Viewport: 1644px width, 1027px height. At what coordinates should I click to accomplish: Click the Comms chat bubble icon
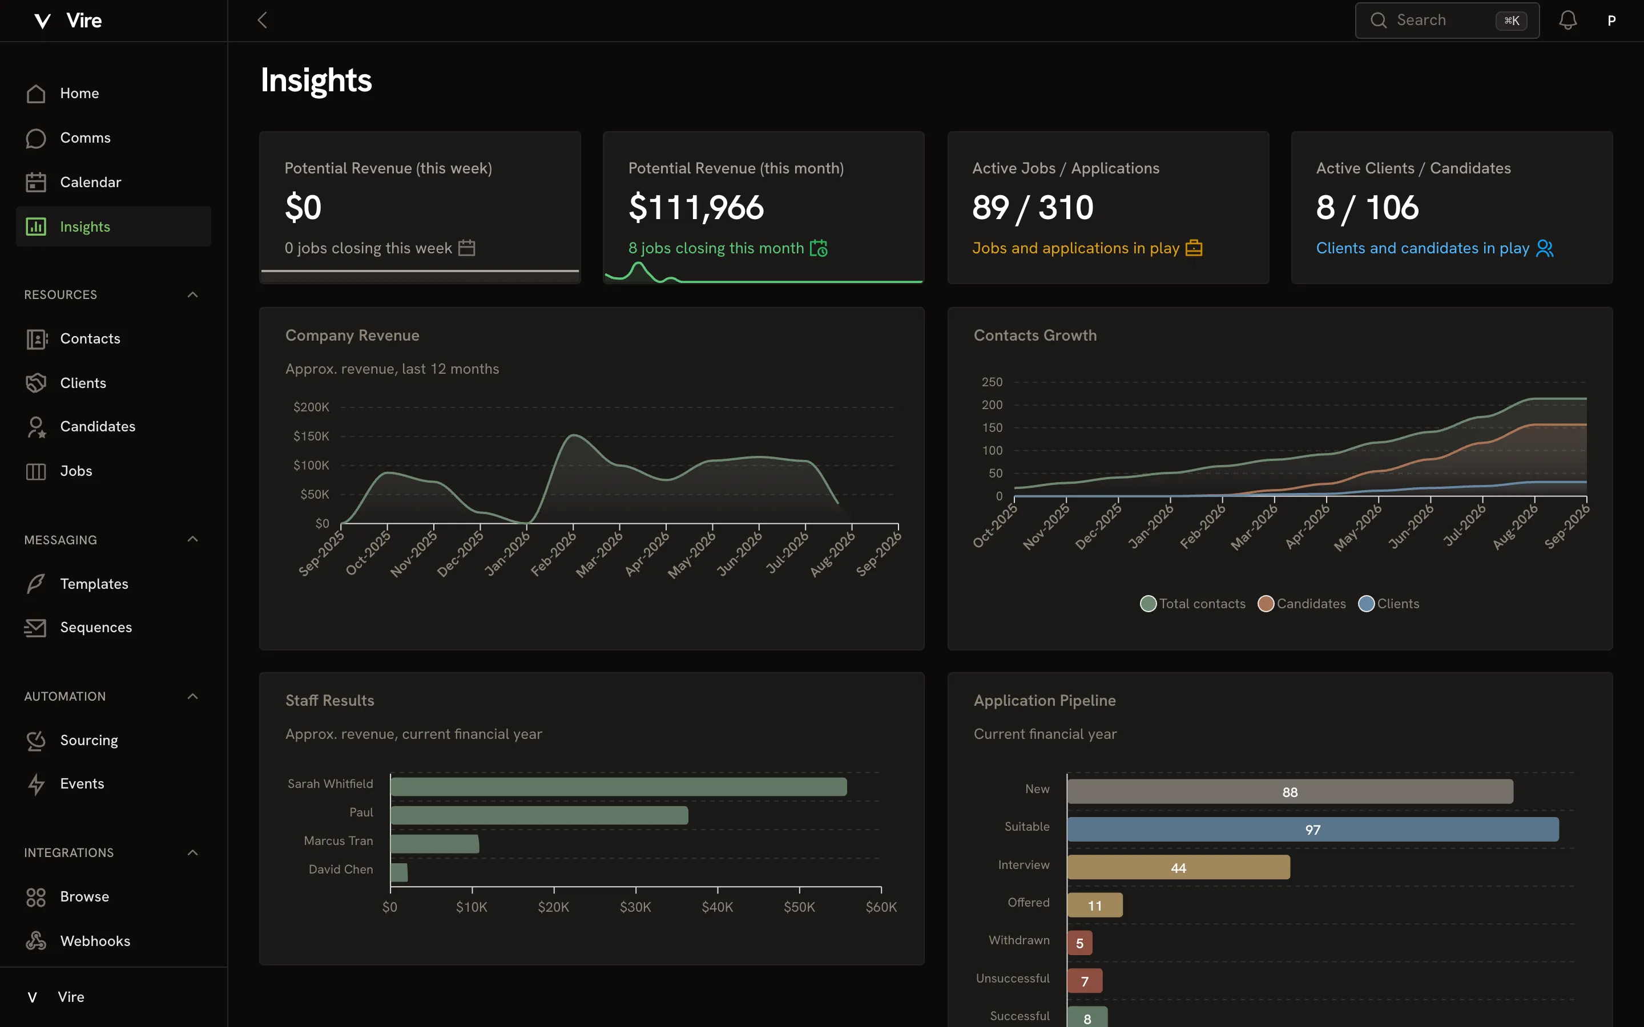pyautogui.click(x=36, y=138)
